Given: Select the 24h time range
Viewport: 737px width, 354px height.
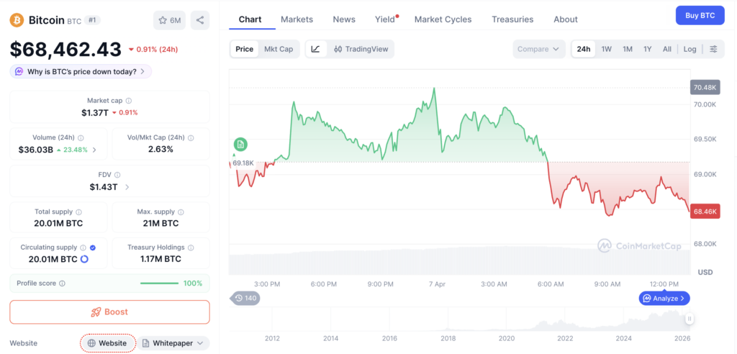Looking at the screenshot, I should coord(583,49).
